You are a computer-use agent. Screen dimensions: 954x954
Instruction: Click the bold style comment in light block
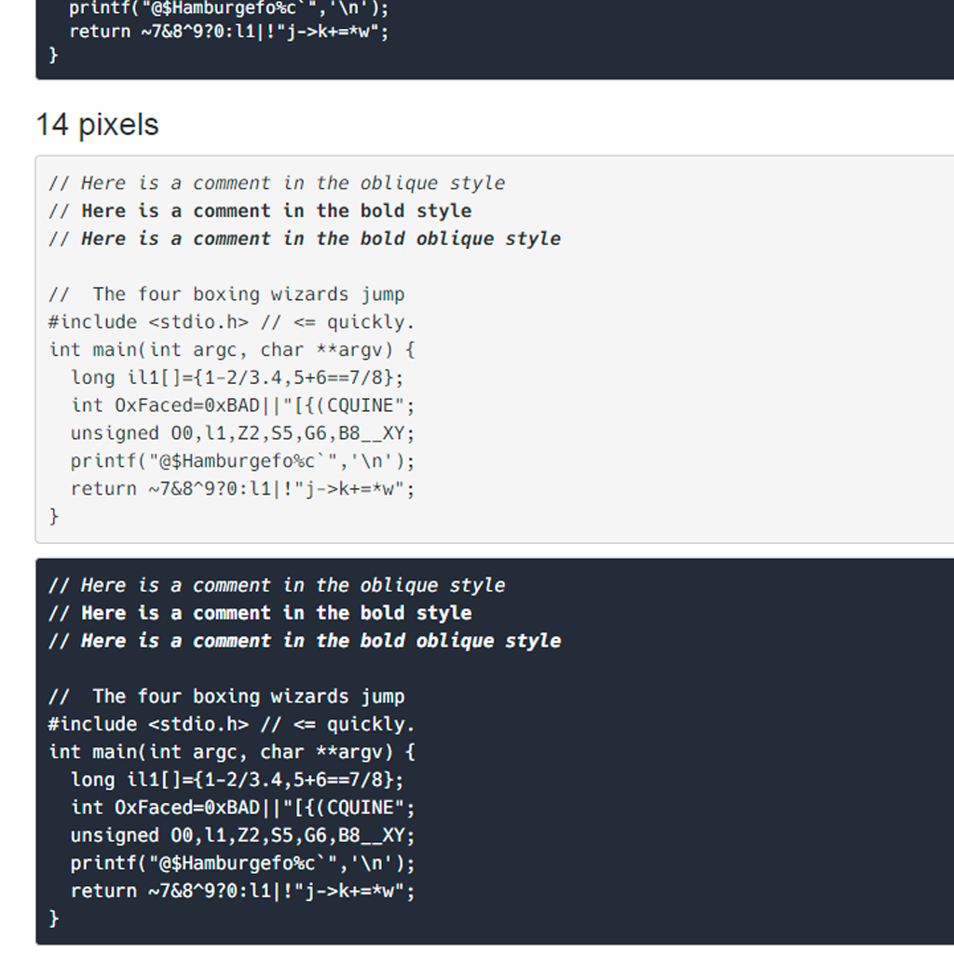coord(260,211)
